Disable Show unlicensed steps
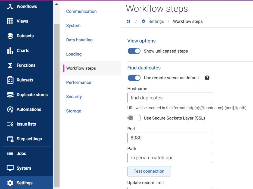This screenshot has width=253, height=189. coord(134,51)
